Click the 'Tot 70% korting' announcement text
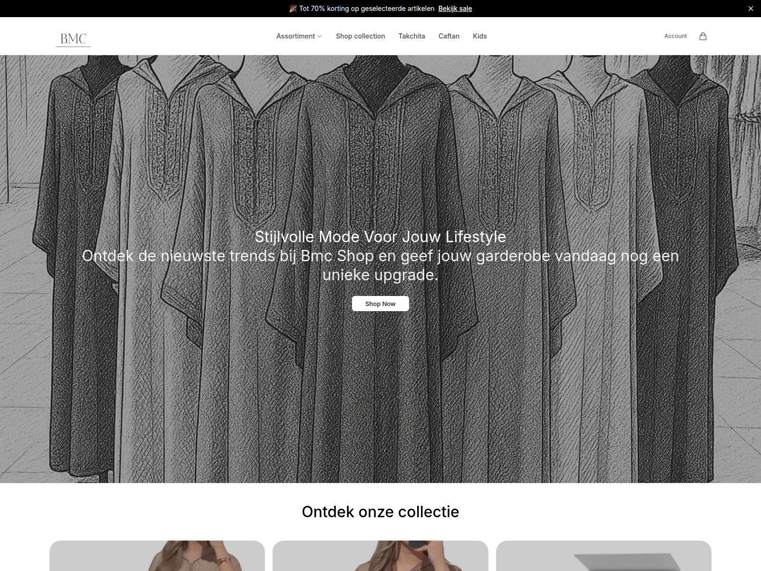 (x=366, y=9)
